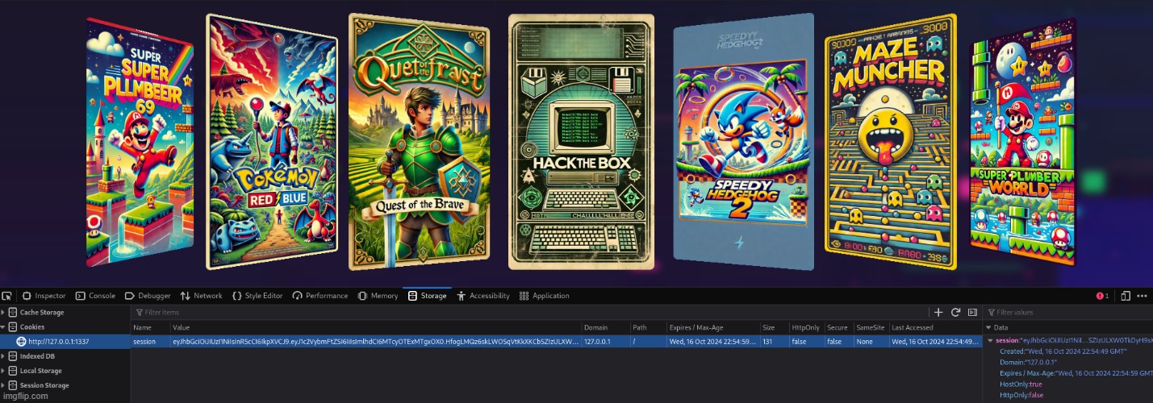Open the Style Editor tab
The image size is (1153, 403).
257,296
